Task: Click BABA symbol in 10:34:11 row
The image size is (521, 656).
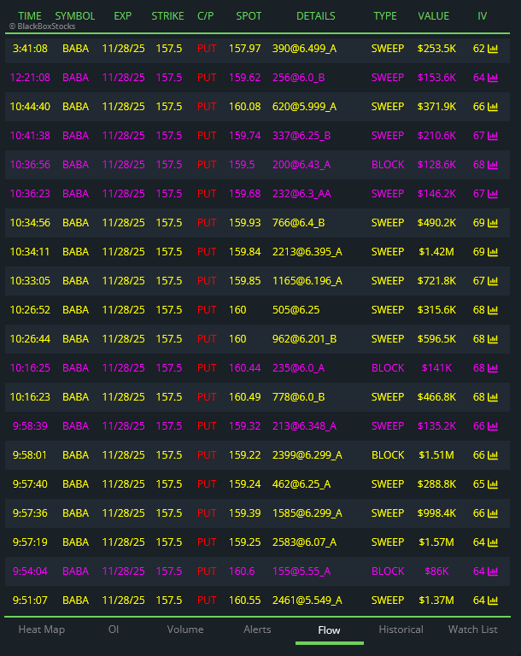Action: tap(76, 252)
